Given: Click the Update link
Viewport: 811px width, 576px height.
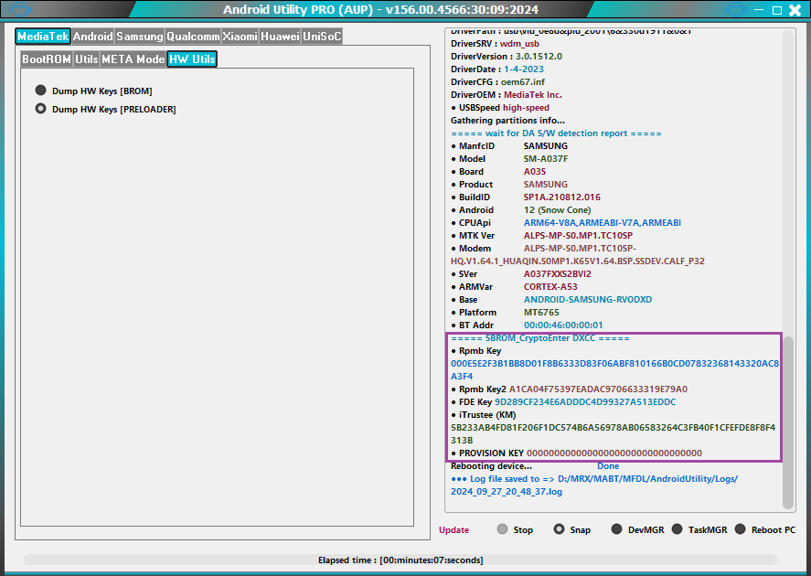Looking at the screenshot, I should [454, 530].
